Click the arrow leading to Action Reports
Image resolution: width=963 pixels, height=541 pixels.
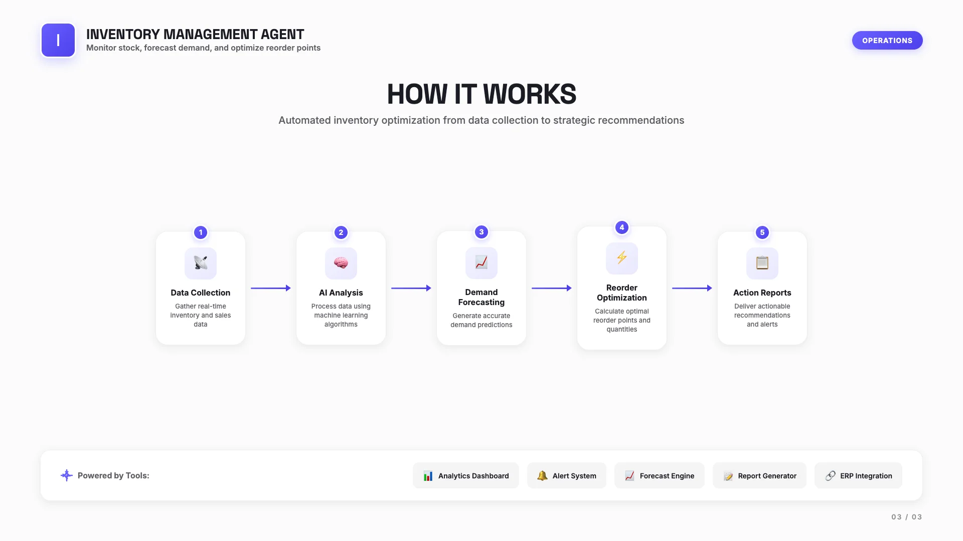(692, 288)
